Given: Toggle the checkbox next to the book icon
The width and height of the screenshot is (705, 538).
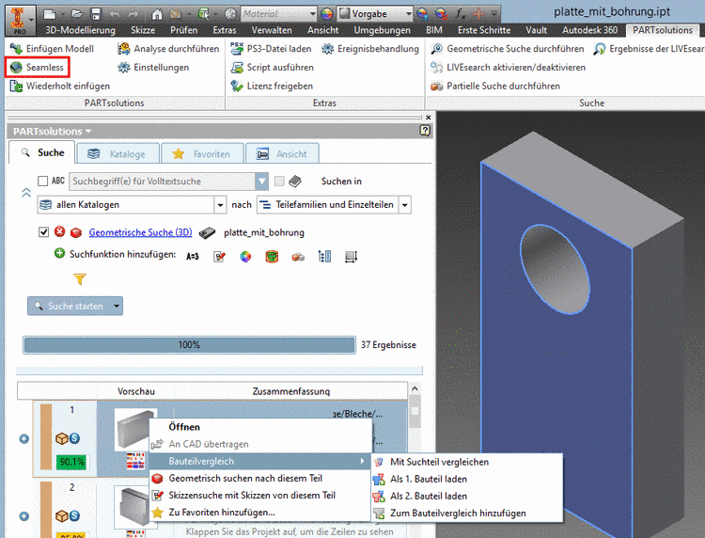Looking at the screenshot, I should click(279, 181).
